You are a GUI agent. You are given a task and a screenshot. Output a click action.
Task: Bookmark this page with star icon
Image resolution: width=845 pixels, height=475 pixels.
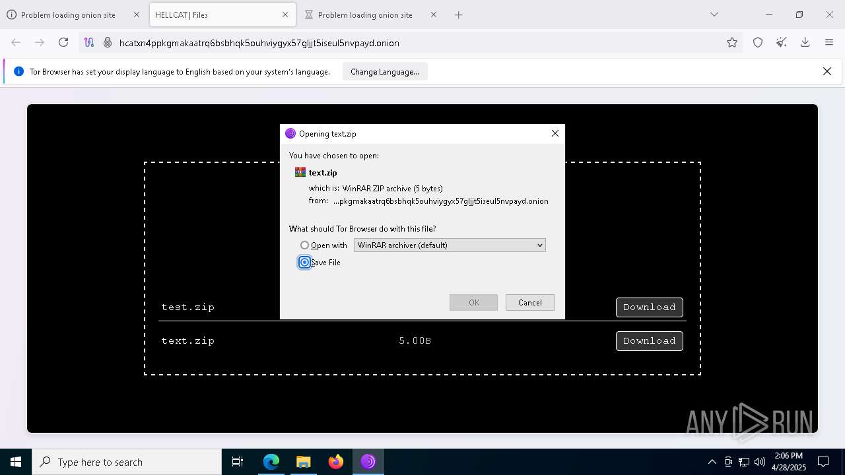732,43
